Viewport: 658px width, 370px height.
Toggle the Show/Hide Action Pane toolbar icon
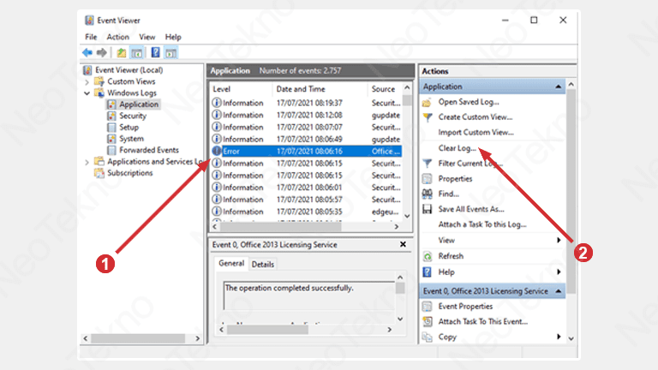point(170,53)
